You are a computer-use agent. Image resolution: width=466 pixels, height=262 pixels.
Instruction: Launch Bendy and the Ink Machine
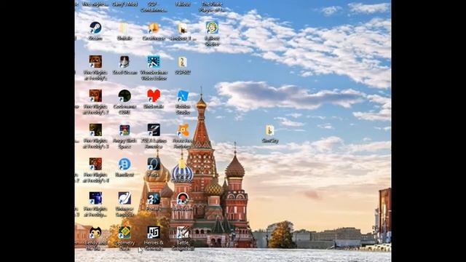95,232
